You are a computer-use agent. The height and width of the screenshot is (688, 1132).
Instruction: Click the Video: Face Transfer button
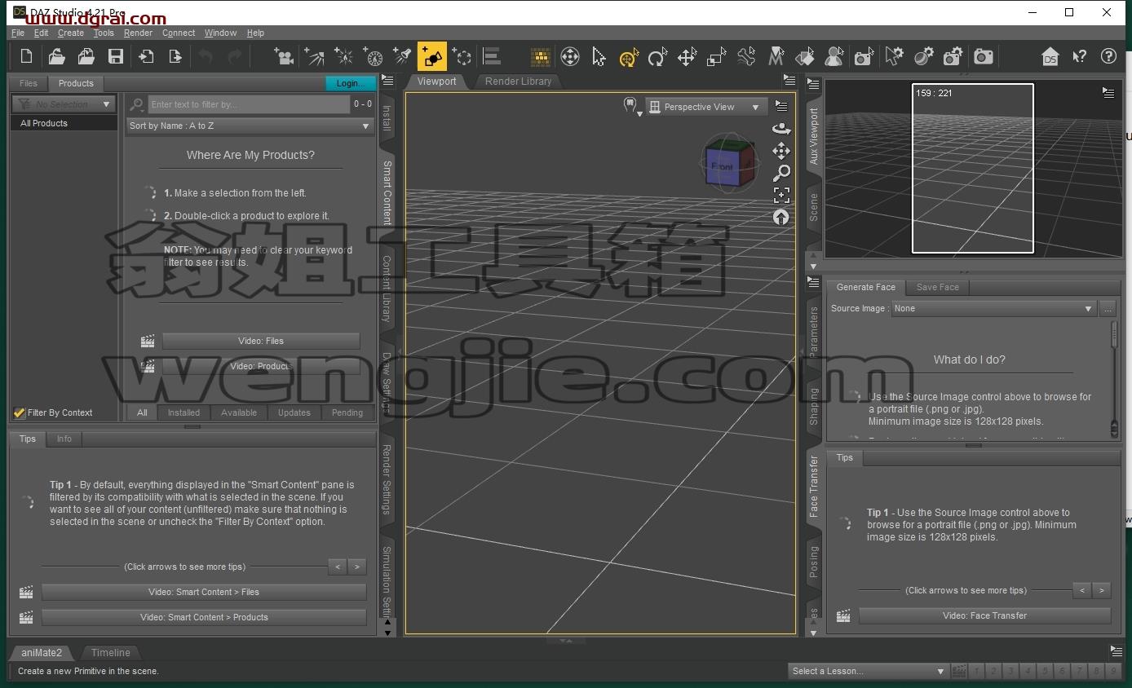tap(984, 615)
